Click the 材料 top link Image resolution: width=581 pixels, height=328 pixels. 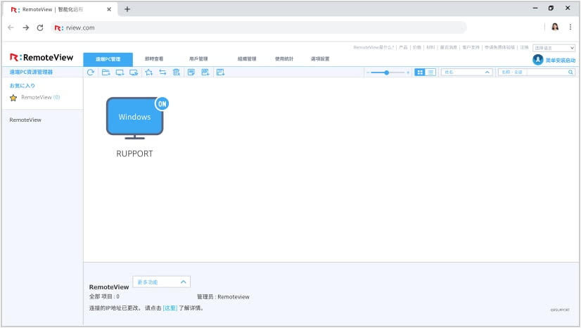pos(430,47)
